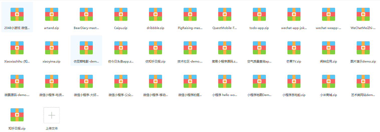Screen dimensions: 380x132
Task: Click the 微票源码-demo archive icon
Action: click(x=17, y=81)
